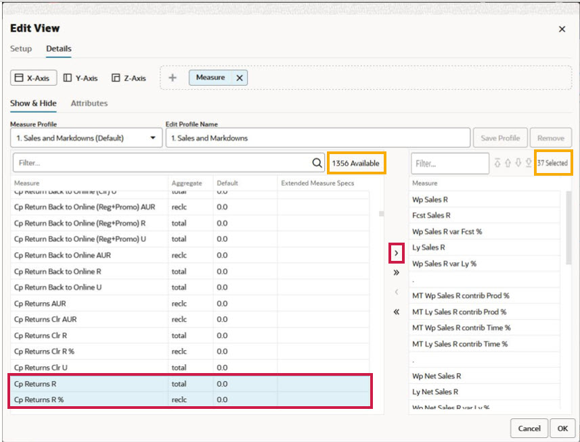Click the search magnifier in the available filter
The image size is (580, 442).
tap(315, 163)
